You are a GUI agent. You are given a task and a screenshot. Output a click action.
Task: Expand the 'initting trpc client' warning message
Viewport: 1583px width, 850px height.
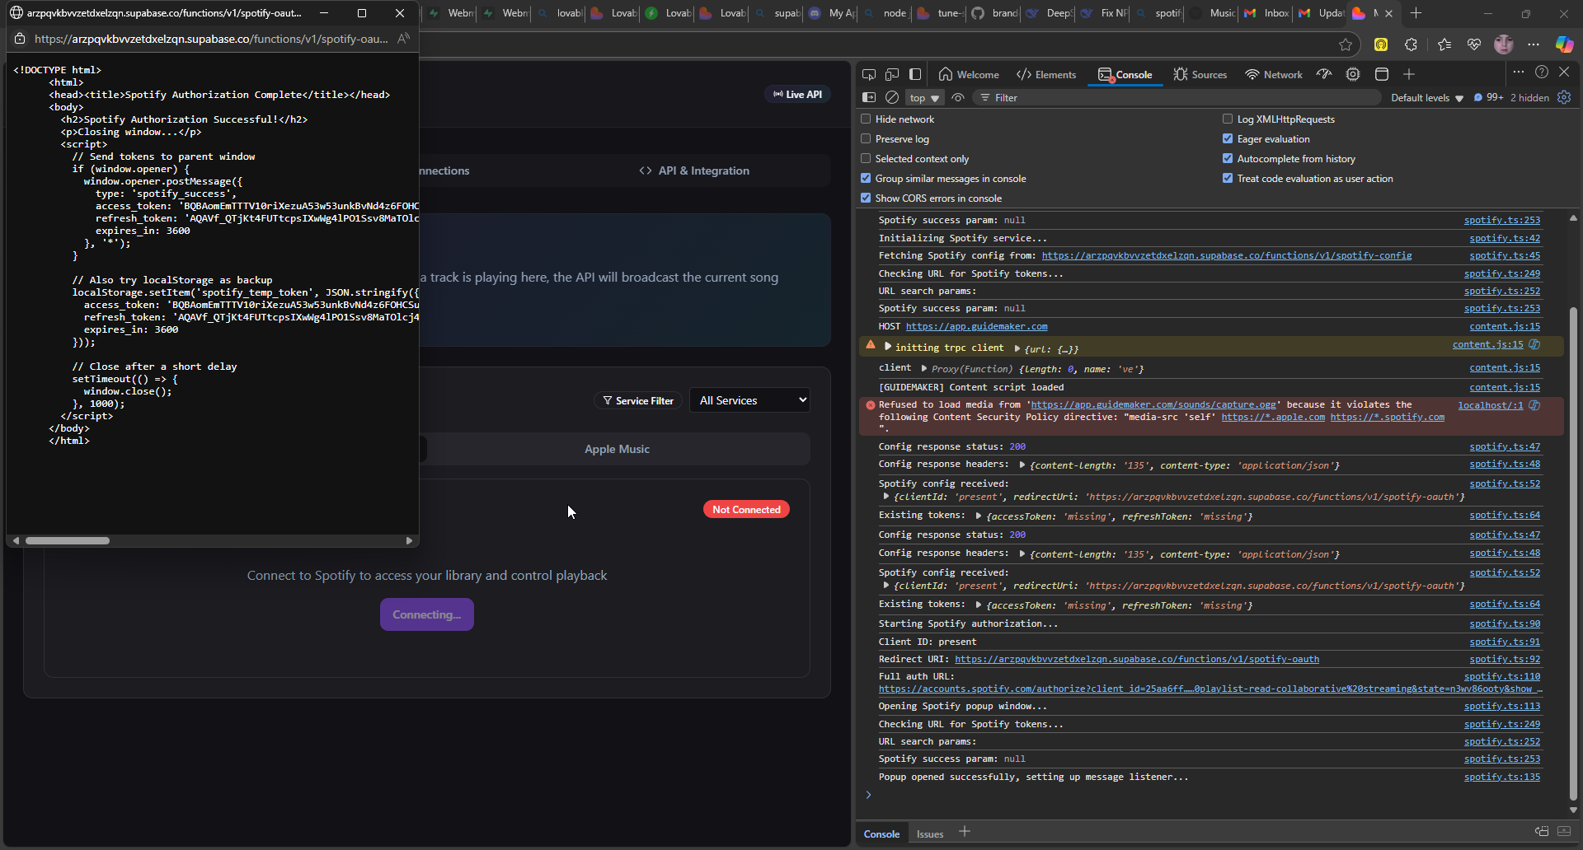(x=888, y=347)
